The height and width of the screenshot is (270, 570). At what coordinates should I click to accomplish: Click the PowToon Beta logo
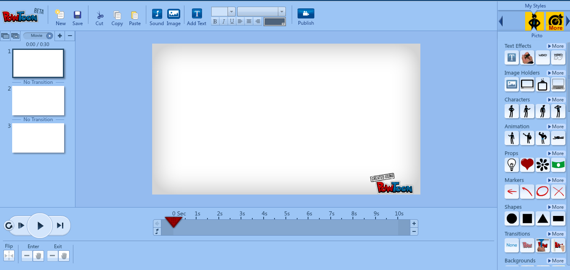(x=23, y=15)
